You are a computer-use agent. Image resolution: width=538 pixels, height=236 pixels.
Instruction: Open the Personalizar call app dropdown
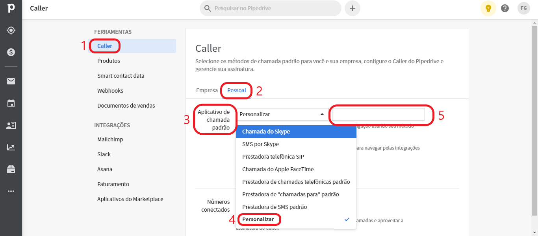(282, 114)
